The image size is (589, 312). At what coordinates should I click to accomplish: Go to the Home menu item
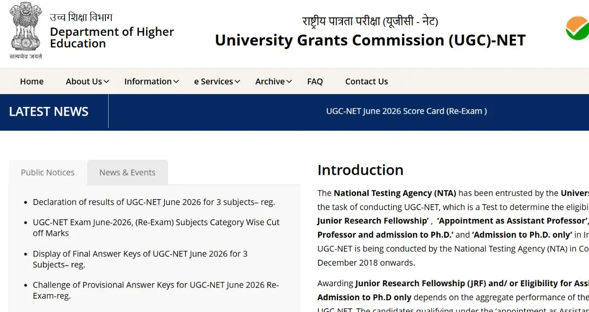point(32,82)
